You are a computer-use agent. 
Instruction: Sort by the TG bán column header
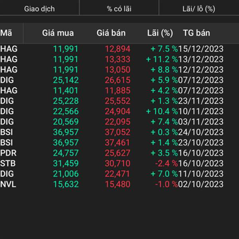click(x=196, y=33)
